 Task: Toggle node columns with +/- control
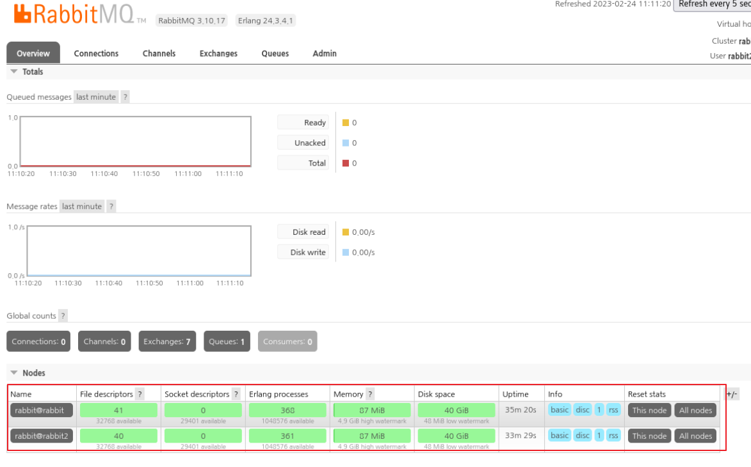pos(731,394)
